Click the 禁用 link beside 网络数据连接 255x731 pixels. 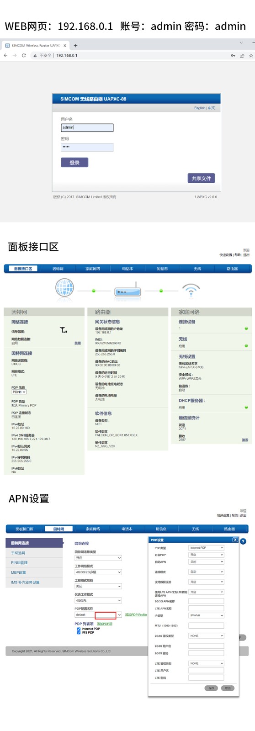[x=78, y=343]
